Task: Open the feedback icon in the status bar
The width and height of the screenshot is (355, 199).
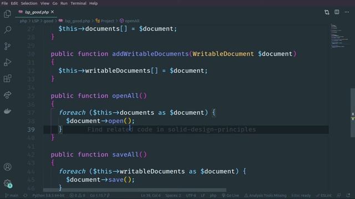Action: [339, 195]
